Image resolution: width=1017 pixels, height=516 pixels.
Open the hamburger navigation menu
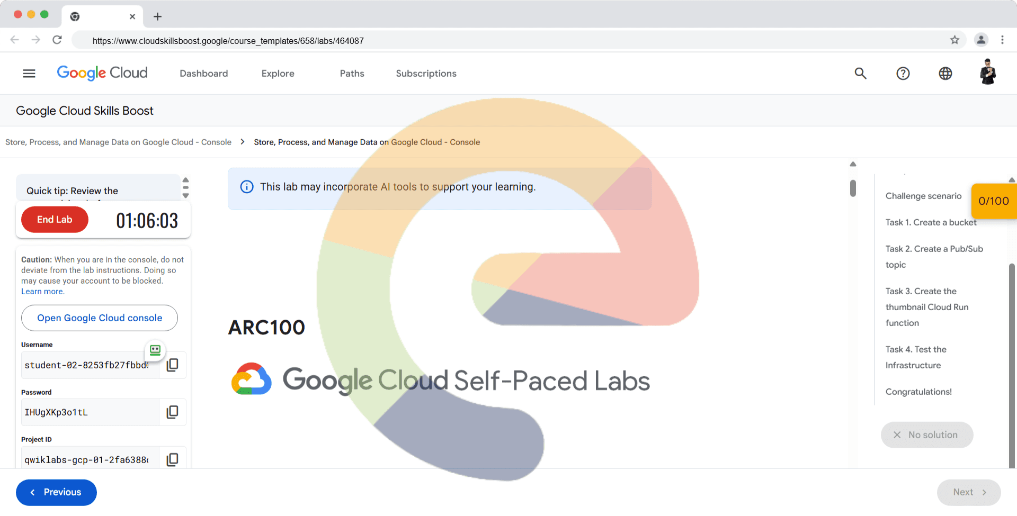[29, 74]
